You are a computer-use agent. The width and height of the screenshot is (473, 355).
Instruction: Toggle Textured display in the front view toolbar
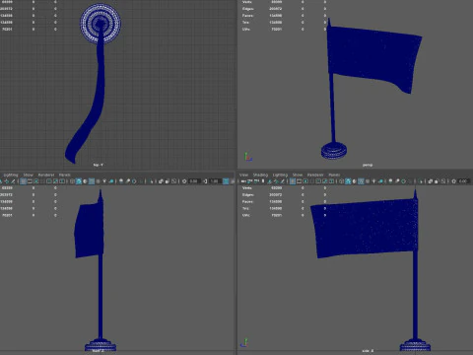pyautogui.click(x=98, y=181)
